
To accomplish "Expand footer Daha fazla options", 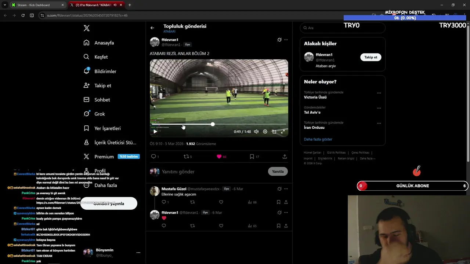I will coord(368,158).
